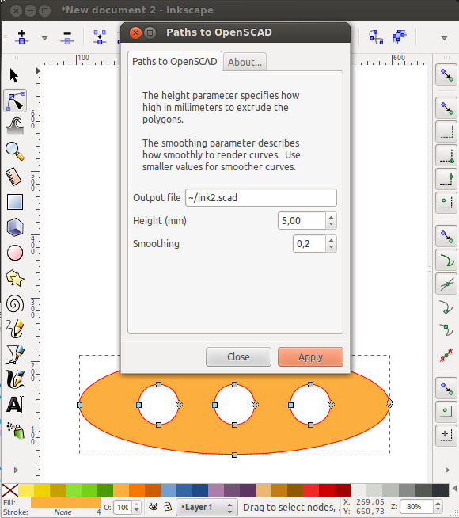The height and width of the screenshot is (518, 459).
Task: Click the Insert new nodes icon
Action: click(22, 37)
